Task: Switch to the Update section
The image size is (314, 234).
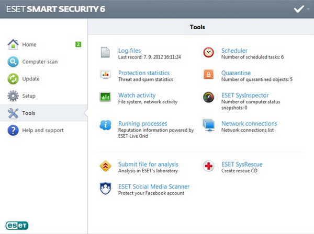Action: click(31, 79)
